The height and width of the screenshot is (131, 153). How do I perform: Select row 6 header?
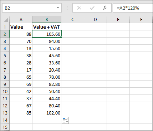pyautogui.click(x=5, y=63)
